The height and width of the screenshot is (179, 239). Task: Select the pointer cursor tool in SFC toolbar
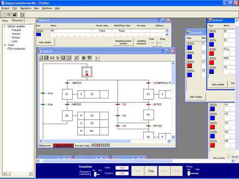(96, 58)
